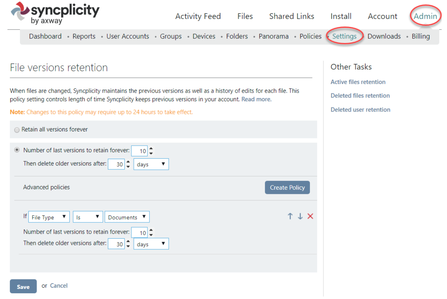Open the Deleted files retention link

tap(360, 96)
